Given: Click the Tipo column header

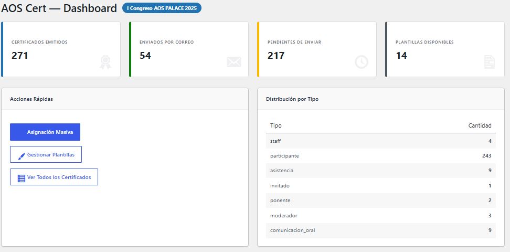Looking at the screenshot, I should pyautogui.click(x=276, y=125).
